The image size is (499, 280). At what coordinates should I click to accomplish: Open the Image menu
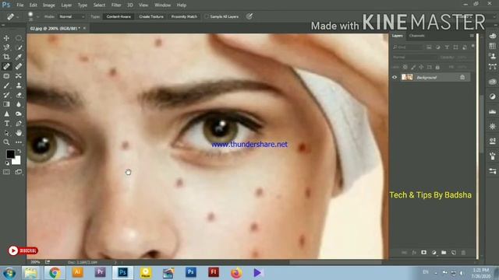click(x=48, y=5)
